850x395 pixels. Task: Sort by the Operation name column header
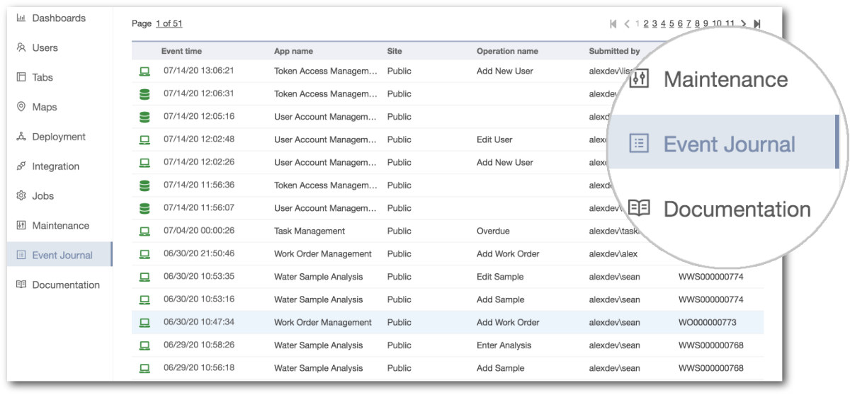click(x=507, y=51)
